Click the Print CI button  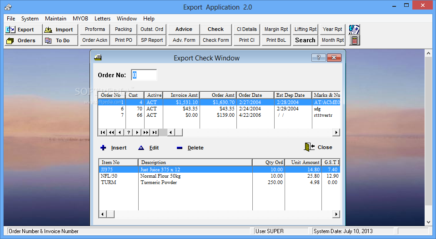point(246,40)
